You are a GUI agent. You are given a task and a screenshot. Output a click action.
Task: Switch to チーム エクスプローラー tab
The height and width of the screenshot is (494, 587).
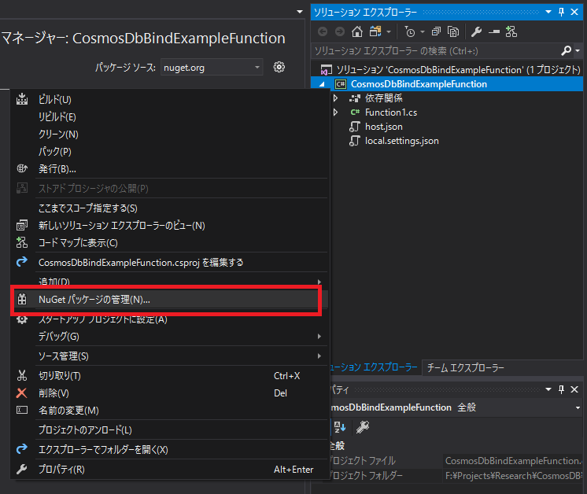click(465, 368)
